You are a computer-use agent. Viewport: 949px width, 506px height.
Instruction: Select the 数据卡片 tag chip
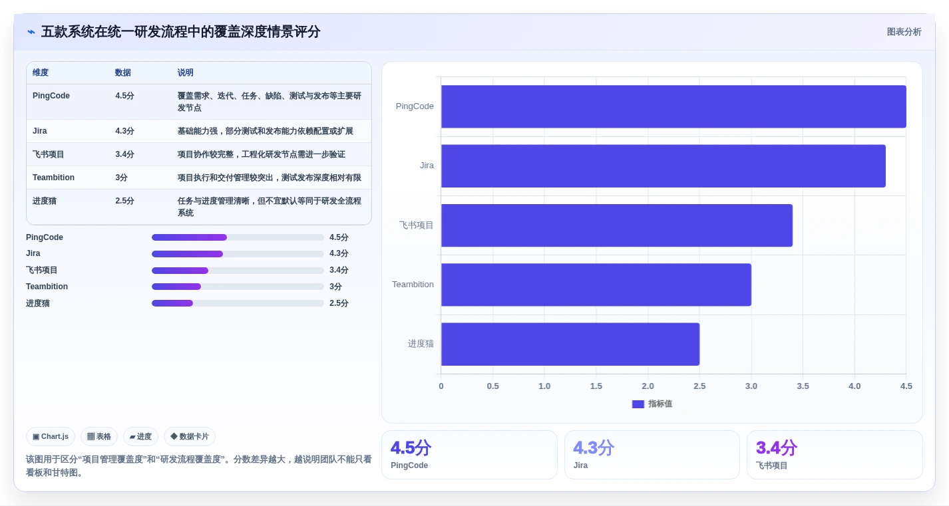(x=190, y=437)
